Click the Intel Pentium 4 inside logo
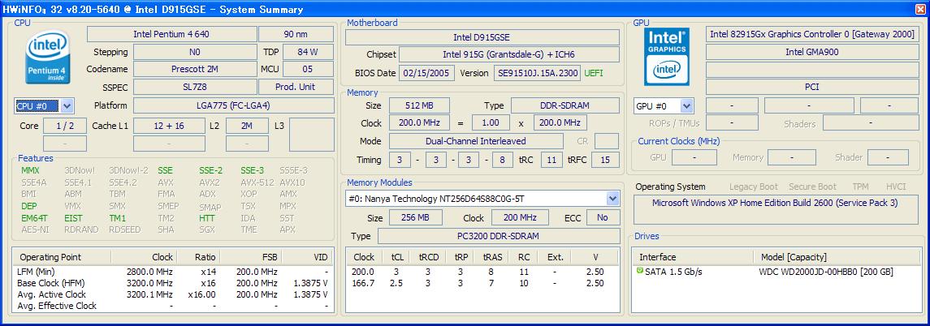Image resolution: width=930 pixels, height=326 pixels. (x=47, y=58)
